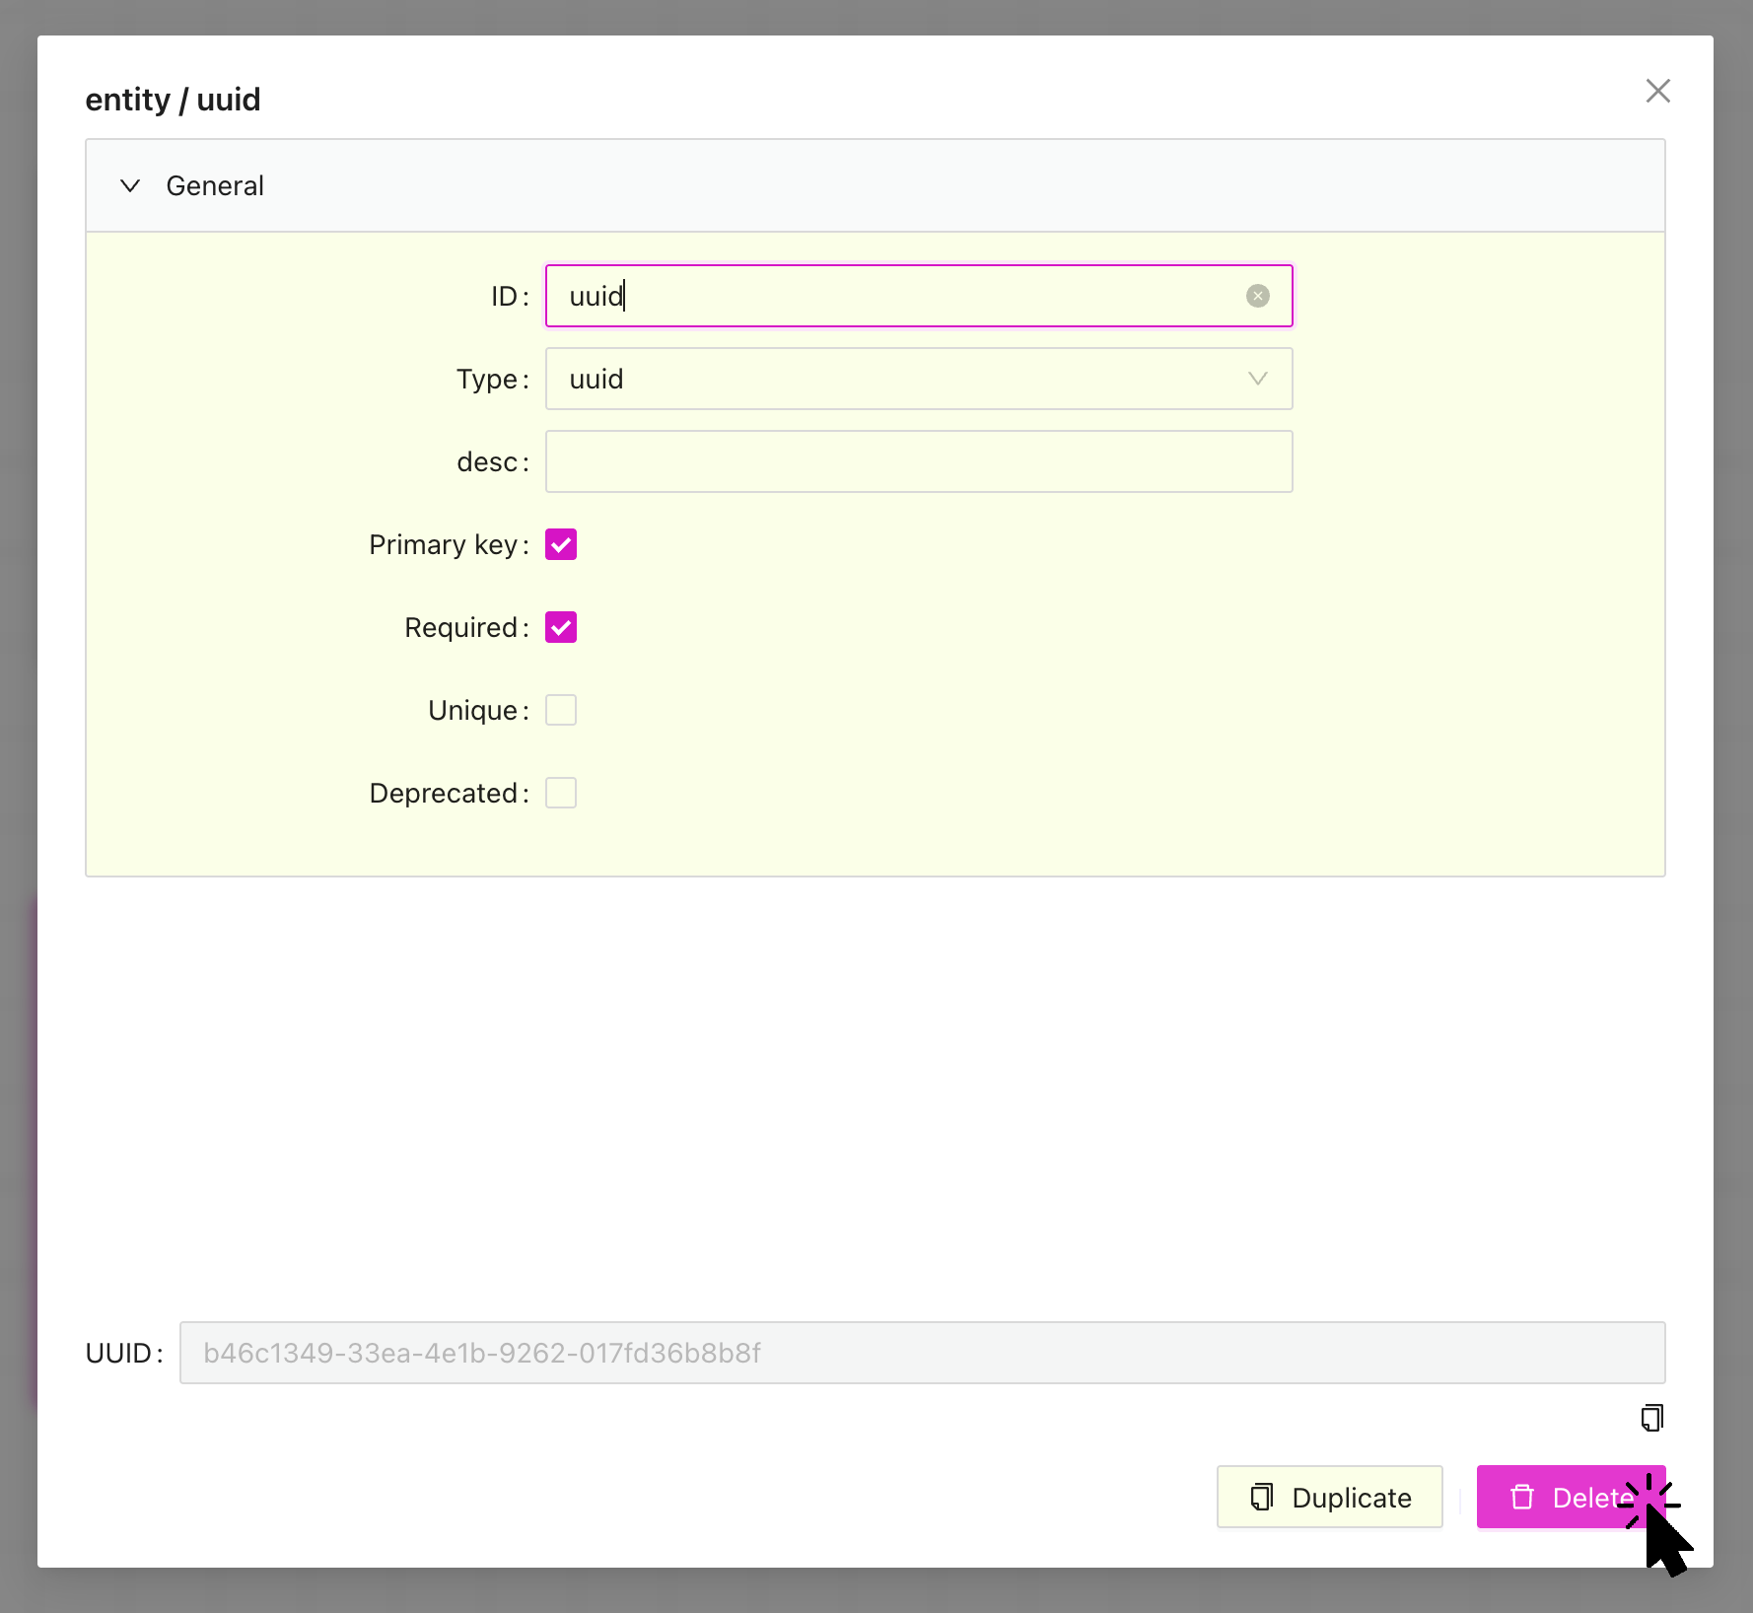Screen dimensions: 1753x1613
Task: Copy the UUID using the copy icon
Action: point(1651,1418)
